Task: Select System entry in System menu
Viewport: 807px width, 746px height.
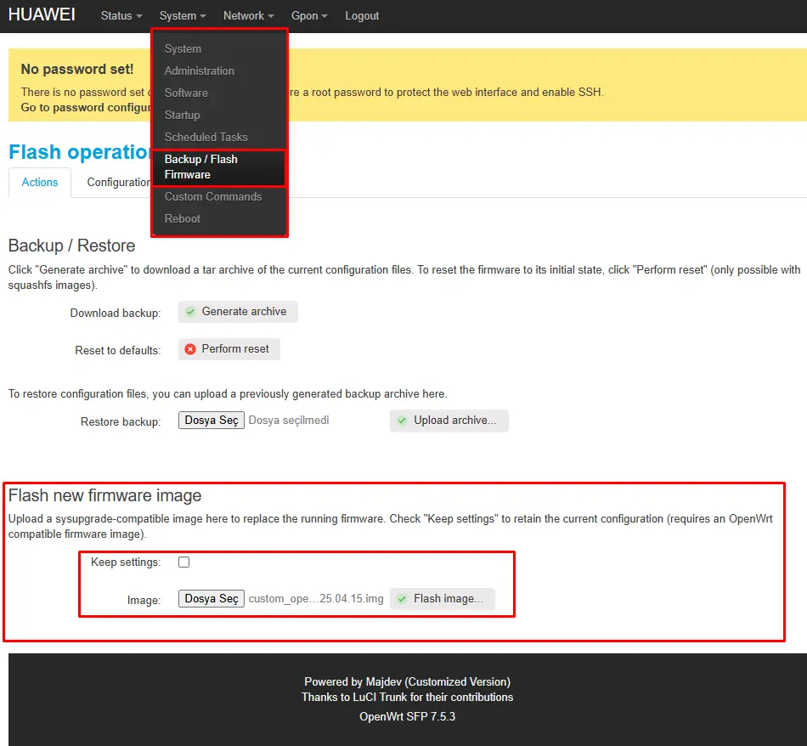Action: click(183, 49)
